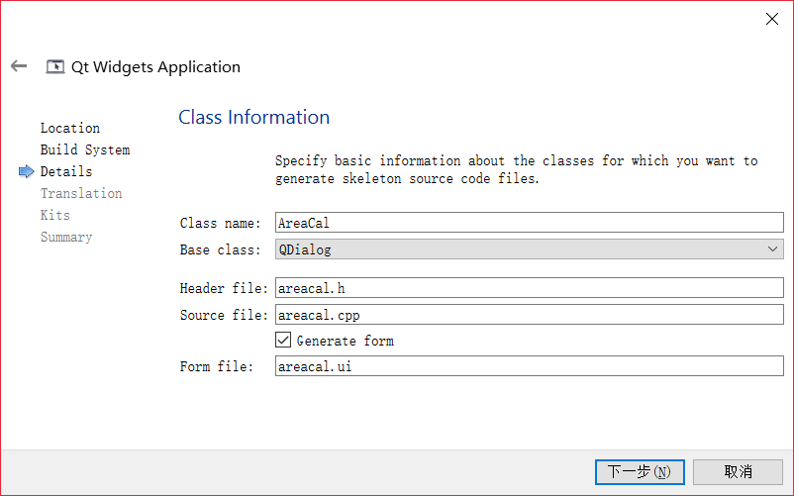The image size is (794, 496).
Task: Proceed with the 下一步(N) button
Action: coord(640,471)
